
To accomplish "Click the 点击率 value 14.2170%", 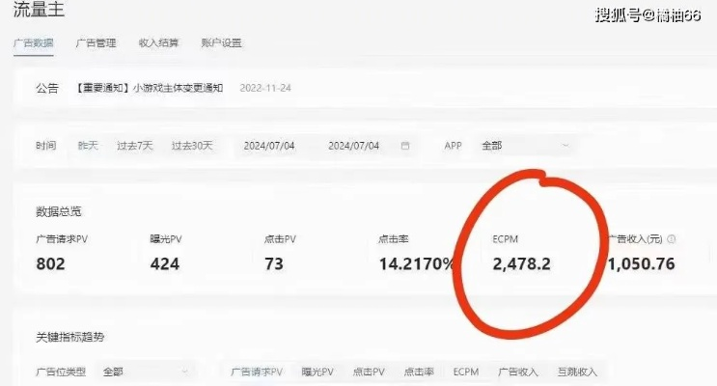I will click(x=416, y=263).
